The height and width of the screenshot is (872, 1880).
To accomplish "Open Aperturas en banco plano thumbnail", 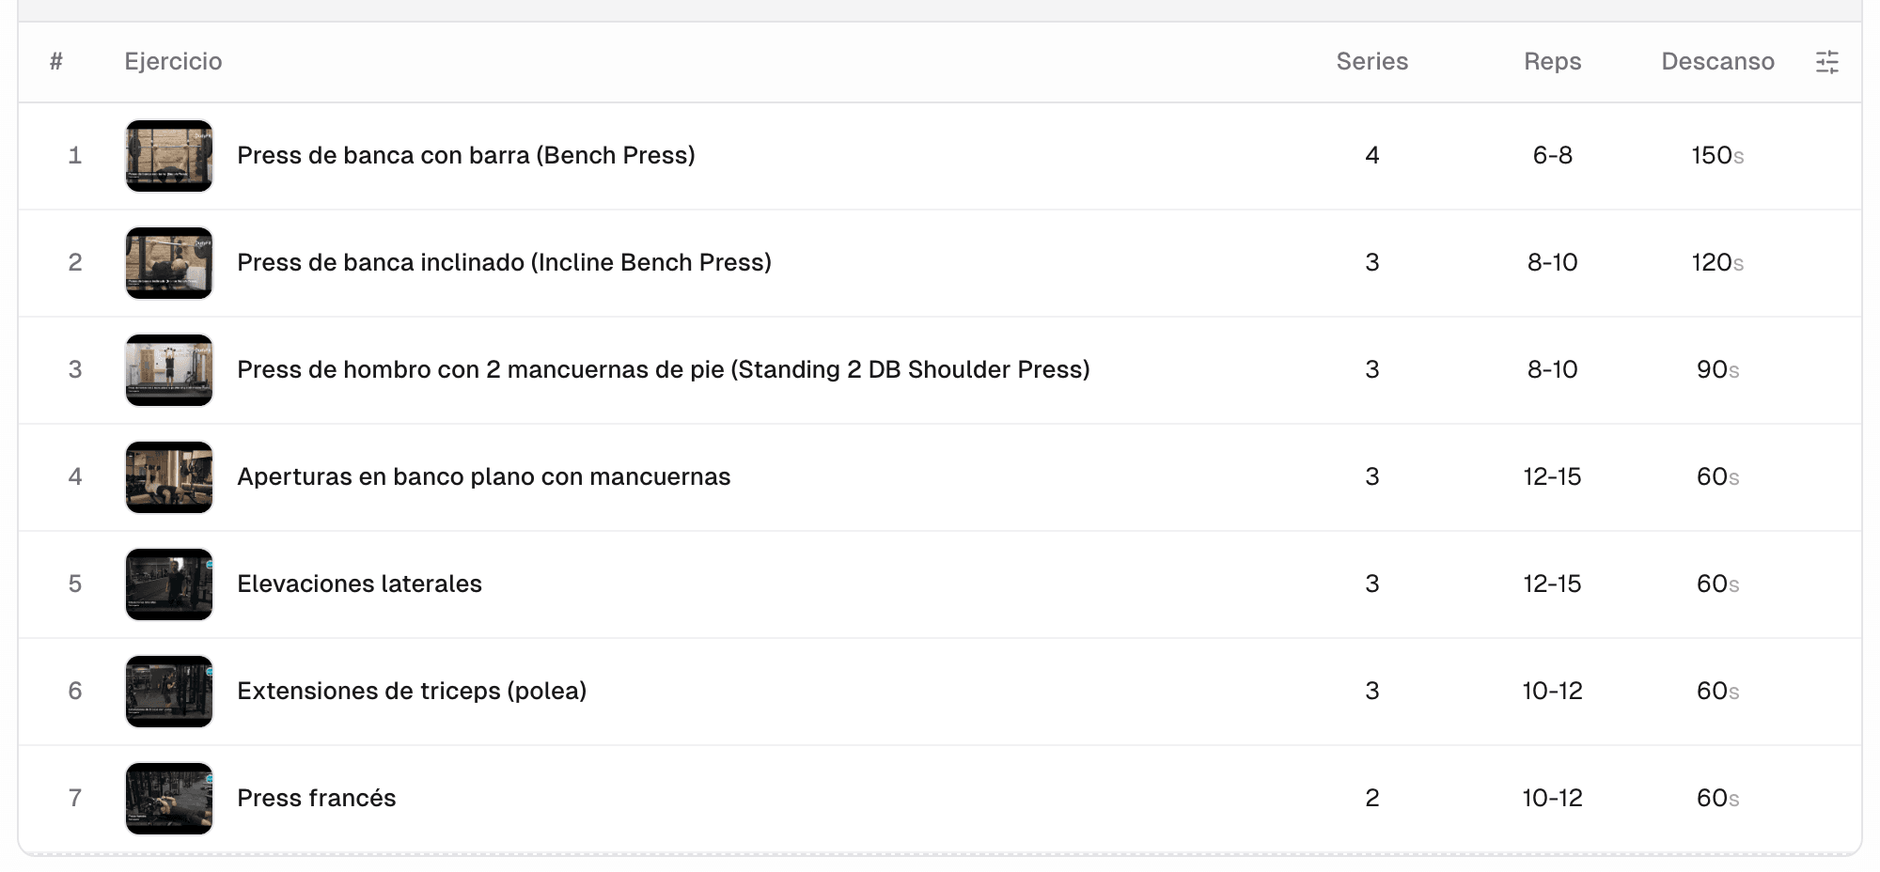I will [169, 477].
